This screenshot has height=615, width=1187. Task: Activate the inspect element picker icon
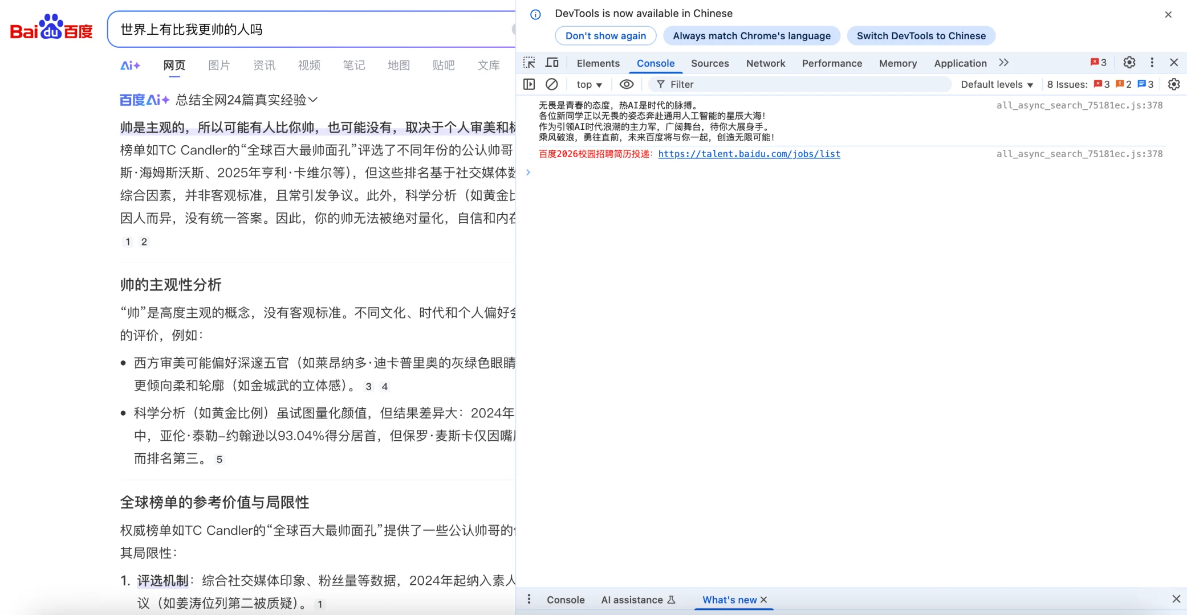[529, 63]
